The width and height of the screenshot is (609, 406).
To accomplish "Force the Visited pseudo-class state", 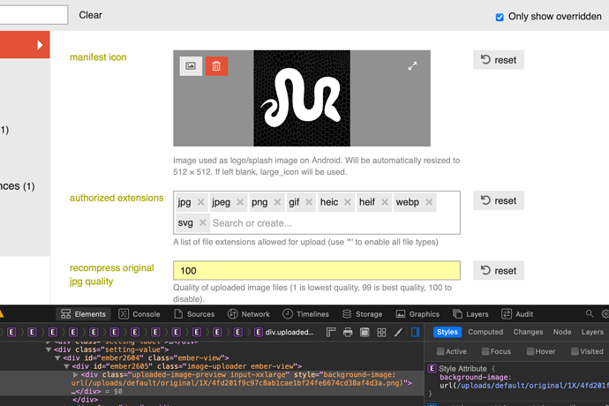I will [575, 351].
